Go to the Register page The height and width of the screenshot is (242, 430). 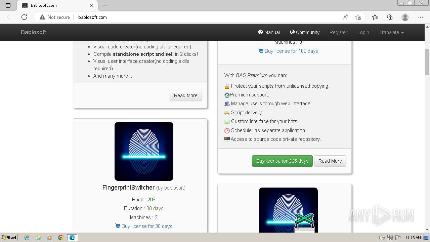(338, 32)
